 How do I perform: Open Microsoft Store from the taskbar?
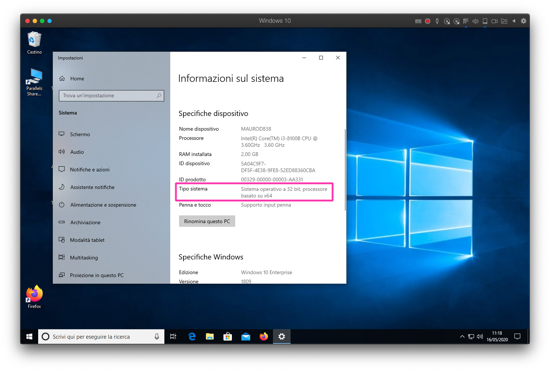227,337
